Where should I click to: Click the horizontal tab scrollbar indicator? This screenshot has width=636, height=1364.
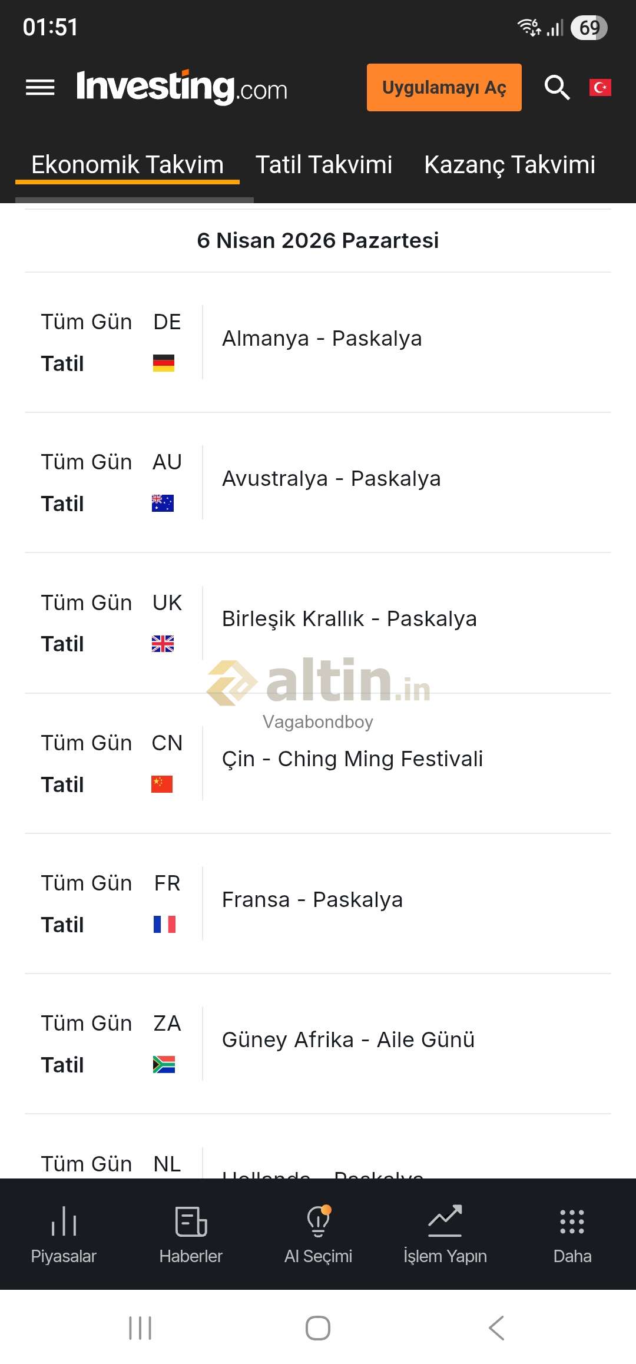tap(135, 200)
